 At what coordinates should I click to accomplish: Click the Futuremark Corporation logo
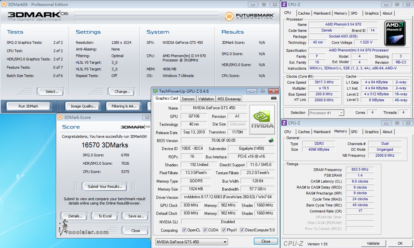250,16
